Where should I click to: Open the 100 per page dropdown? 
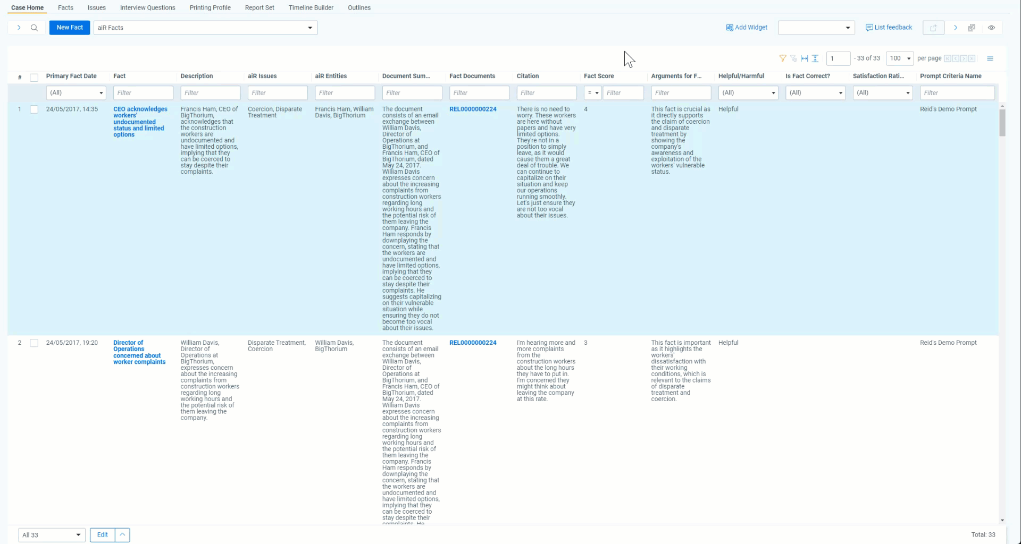point(899,58)
